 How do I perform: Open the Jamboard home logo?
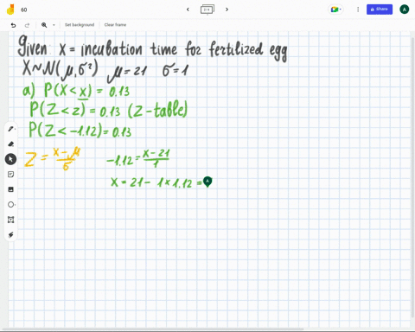pyautogui.click(x=10, y=10)
